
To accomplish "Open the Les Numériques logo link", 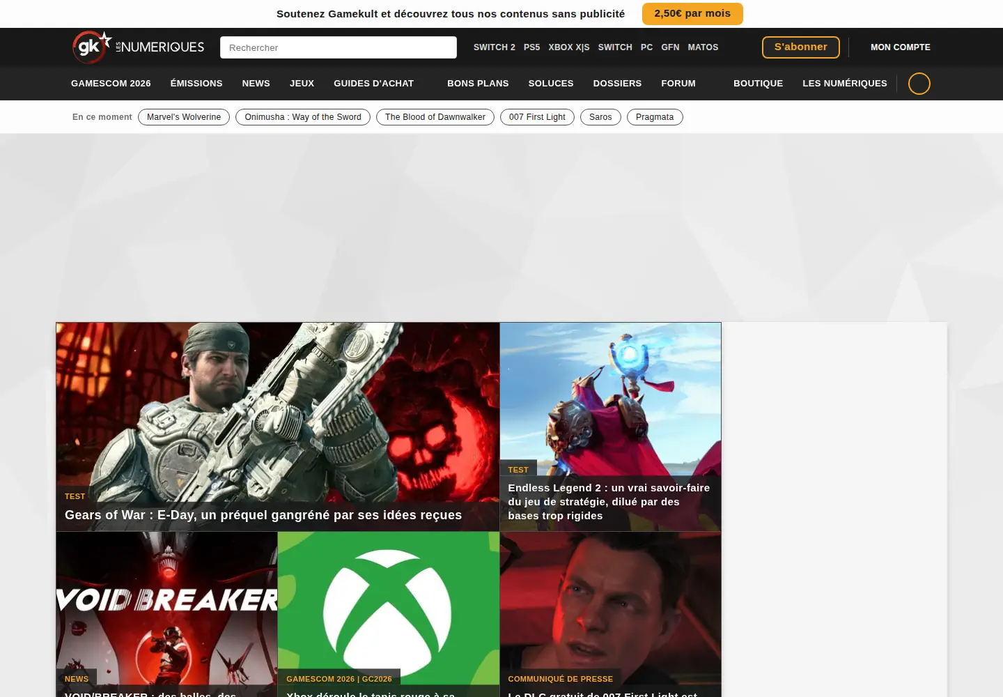I will click(x=160, y=47).
